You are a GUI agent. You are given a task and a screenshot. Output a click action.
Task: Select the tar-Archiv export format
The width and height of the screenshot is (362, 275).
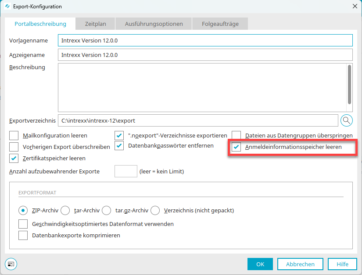click(65, 211)
